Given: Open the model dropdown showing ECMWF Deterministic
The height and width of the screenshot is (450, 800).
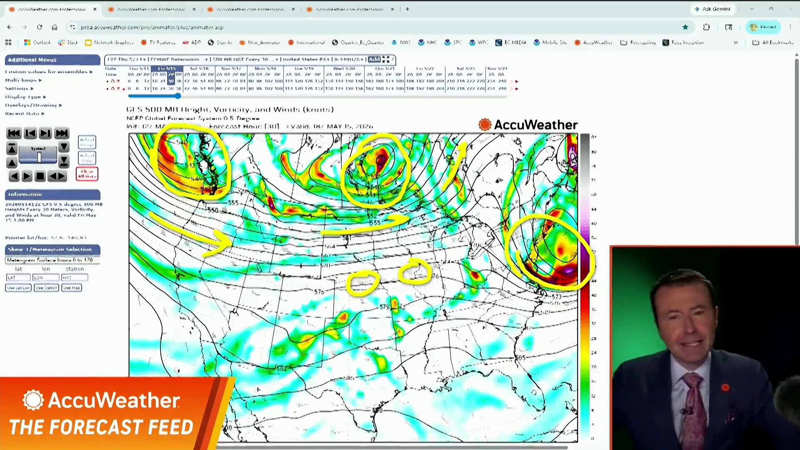Looking at the screenshot, I should 179,60.
